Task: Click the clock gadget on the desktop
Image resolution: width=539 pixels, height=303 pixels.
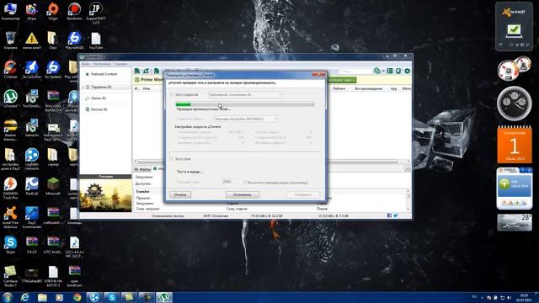Action: coord(515,104)
